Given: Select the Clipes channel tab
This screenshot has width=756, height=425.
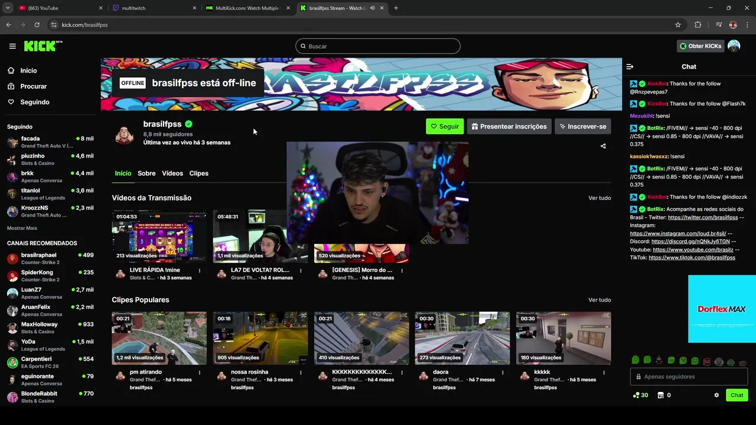Looking at the screenshot, I should click(x=199, y=174).
